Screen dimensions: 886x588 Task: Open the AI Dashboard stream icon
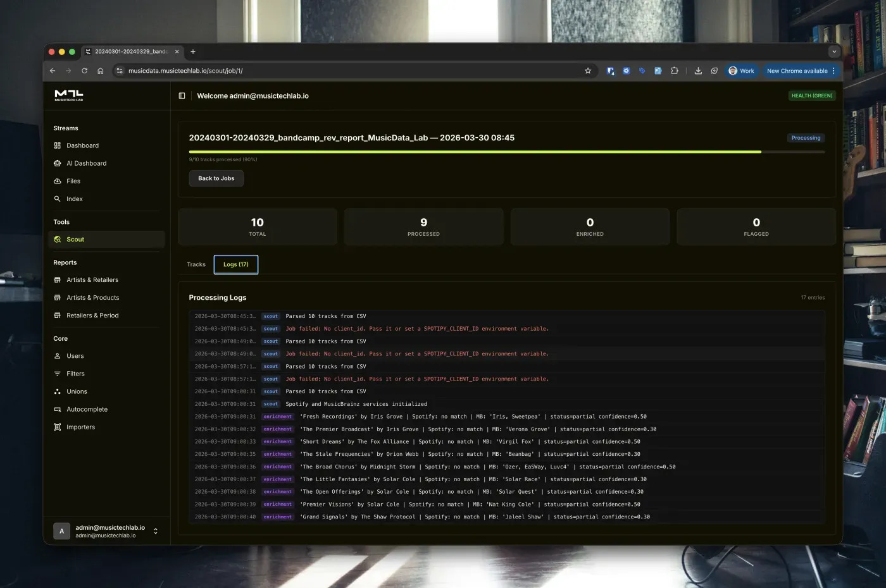click(58, 163)
